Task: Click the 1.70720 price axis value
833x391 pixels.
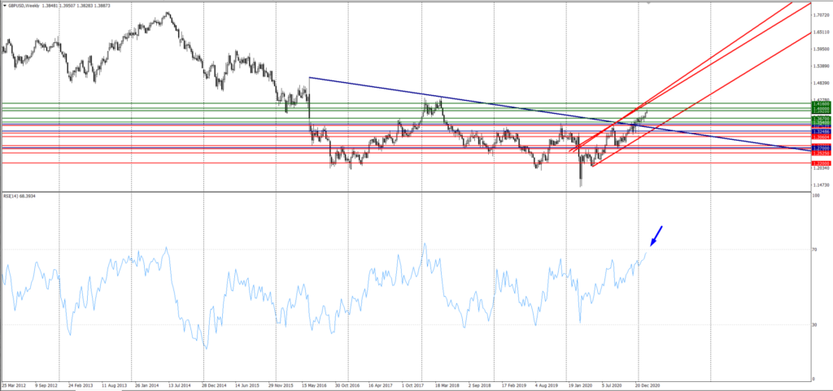Action: (x=821, y=13)
